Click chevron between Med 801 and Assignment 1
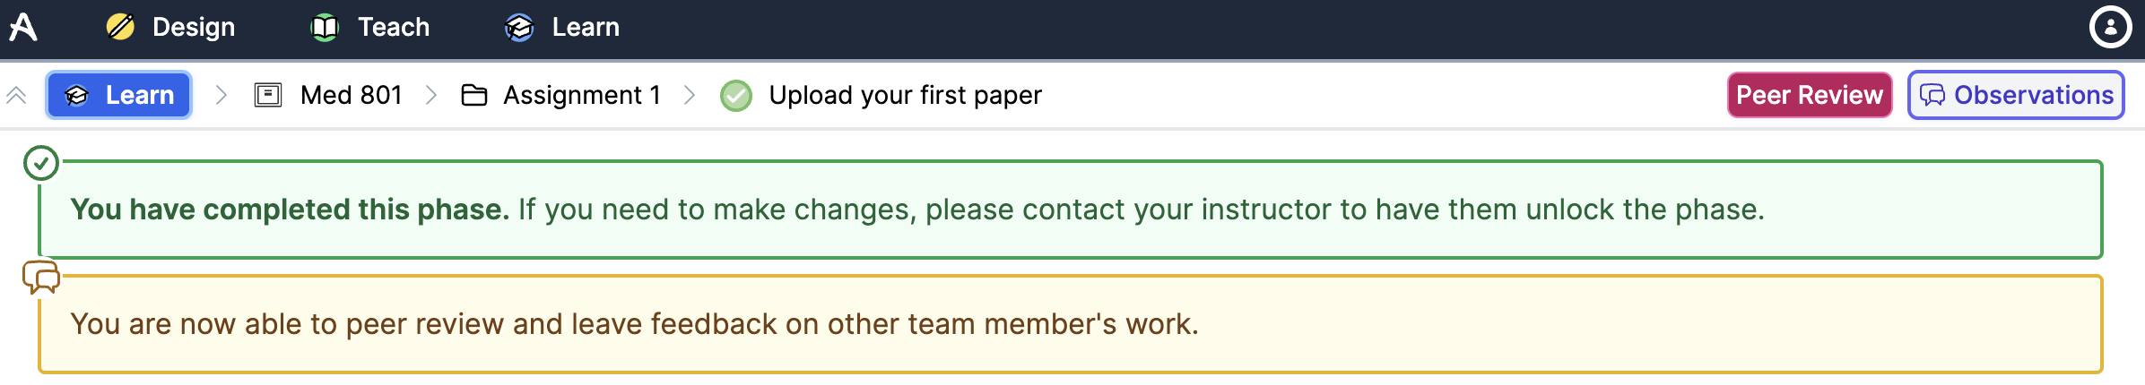Image resolution: width=2145 pixels, height=385 pixels. (431, 95)
